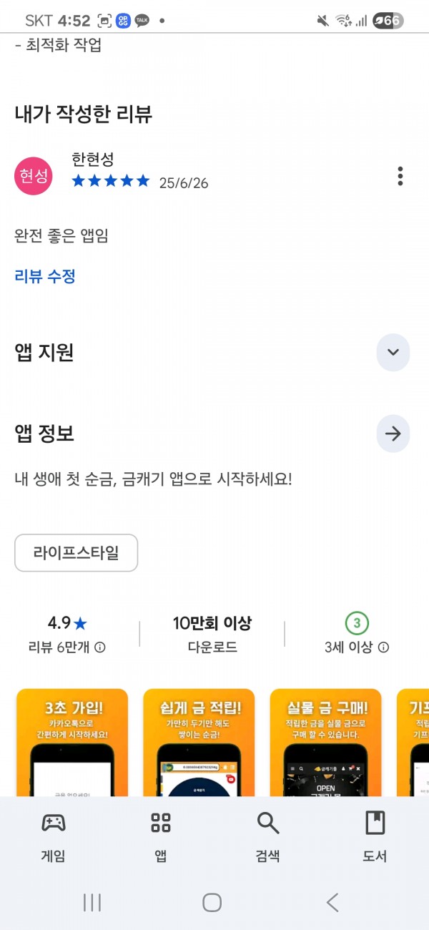Open info icon next to 리뷰 6만개

click(100, 647)
